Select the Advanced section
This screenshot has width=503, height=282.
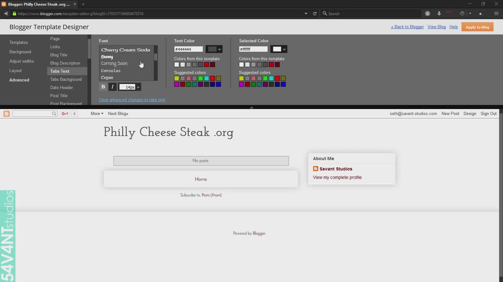pyautogui.click(x=19, y=80)
